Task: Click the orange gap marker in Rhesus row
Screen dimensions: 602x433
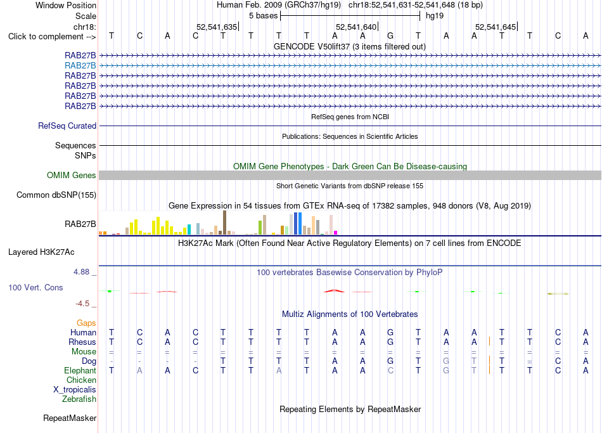Action: click(x=489, y=341)
